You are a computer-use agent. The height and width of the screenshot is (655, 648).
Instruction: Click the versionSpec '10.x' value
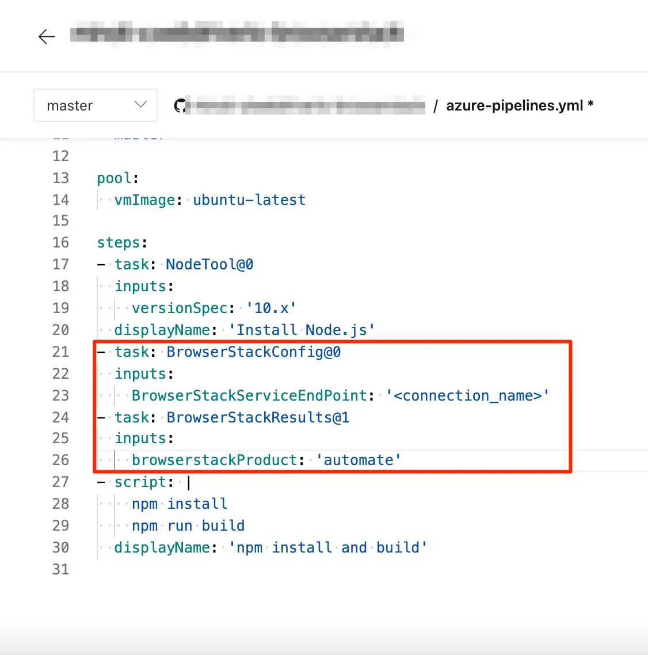tap(271, 308)
